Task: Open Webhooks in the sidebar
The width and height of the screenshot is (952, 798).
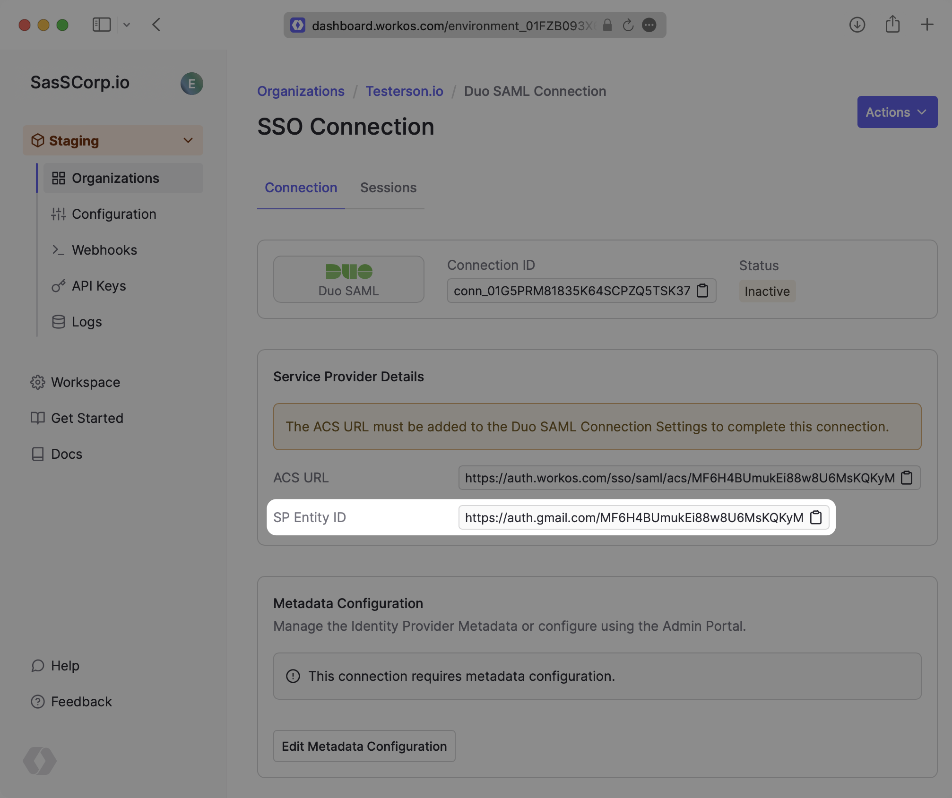Action: (104, 250)
